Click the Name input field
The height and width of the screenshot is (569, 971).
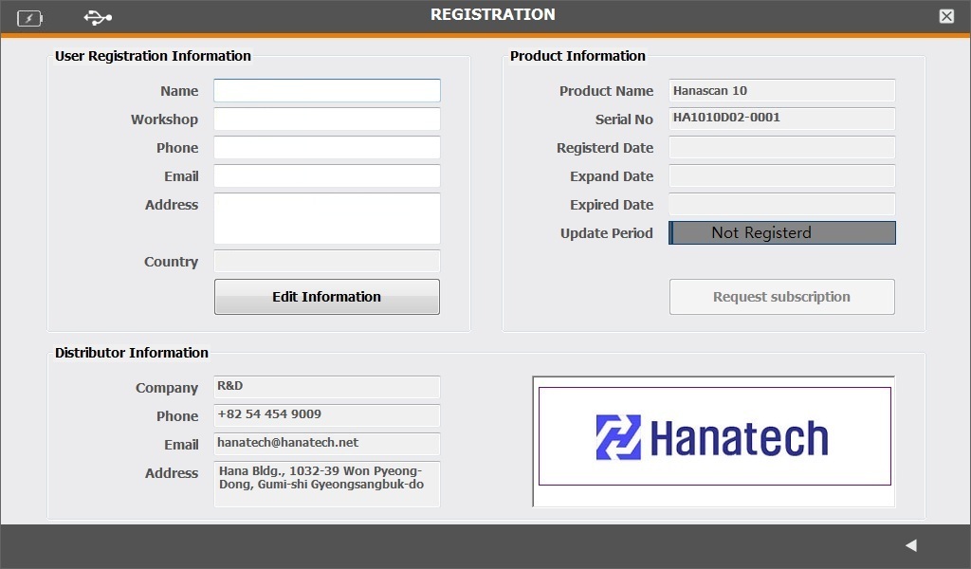coord(327,91)
